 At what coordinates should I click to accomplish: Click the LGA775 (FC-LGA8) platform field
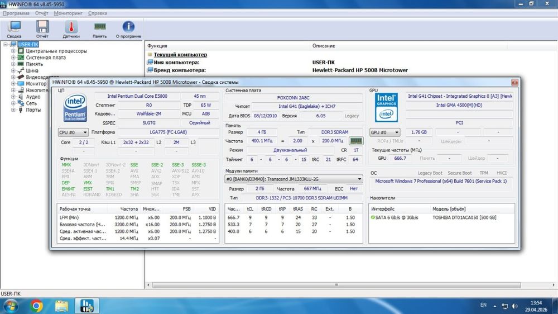tap(169, 132)
